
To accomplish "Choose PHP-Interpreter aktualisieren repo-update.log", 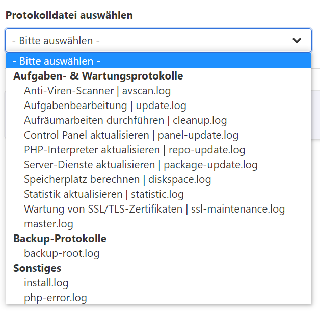I will [135, 150].
